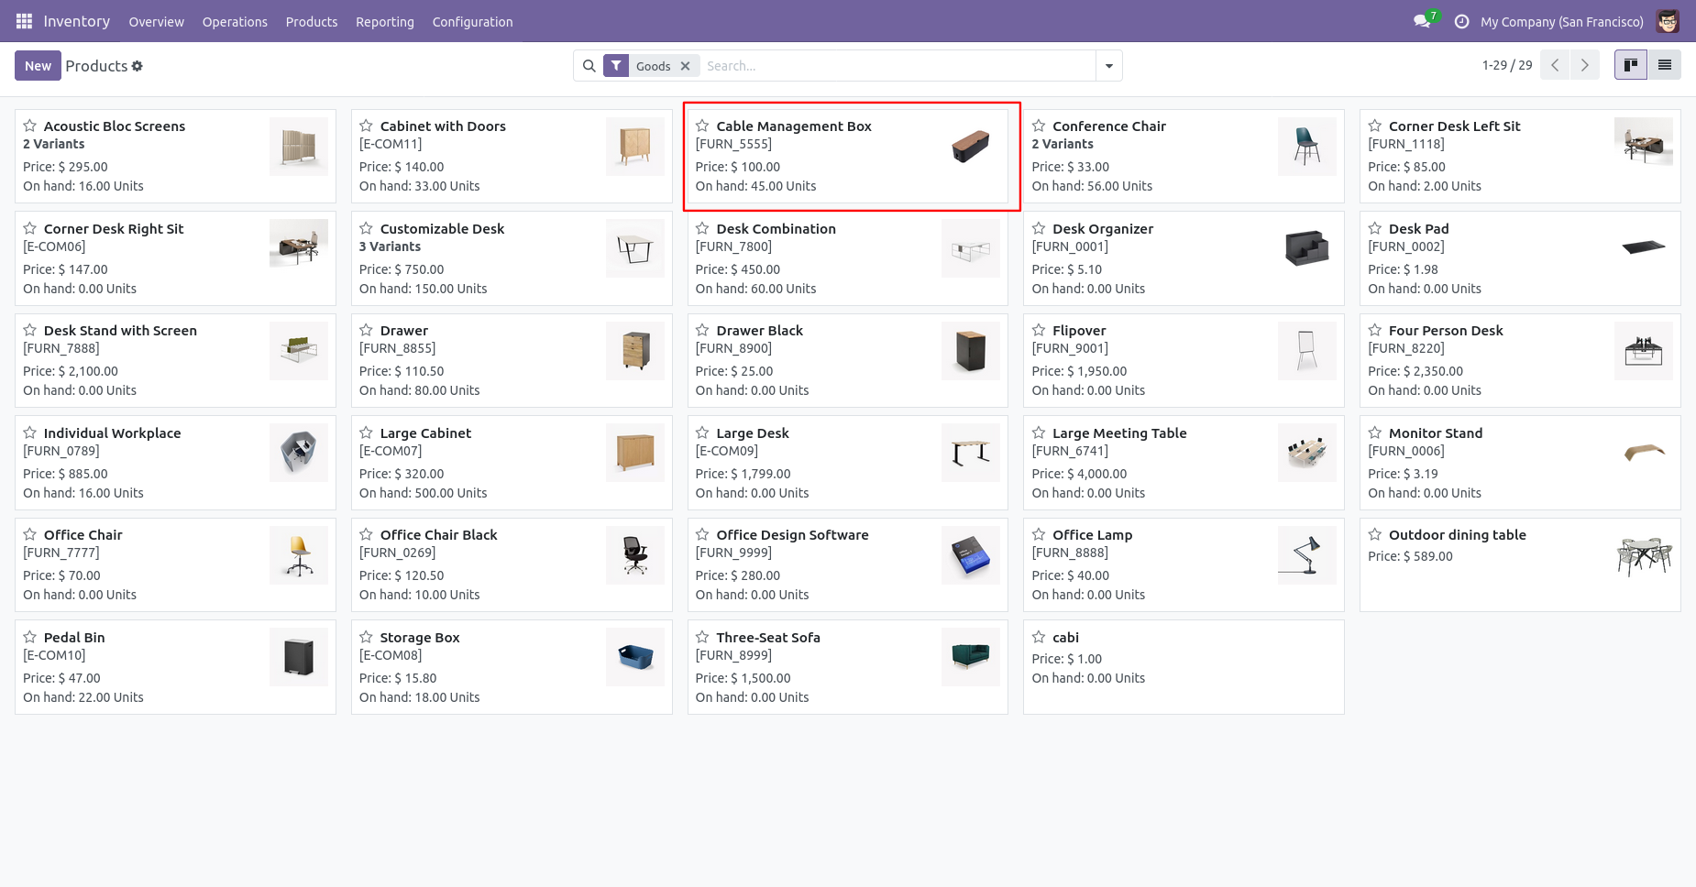This screenshot has width=1696, height=887.
Task: Open the Office Design Software product
Action: coord(847,564)
